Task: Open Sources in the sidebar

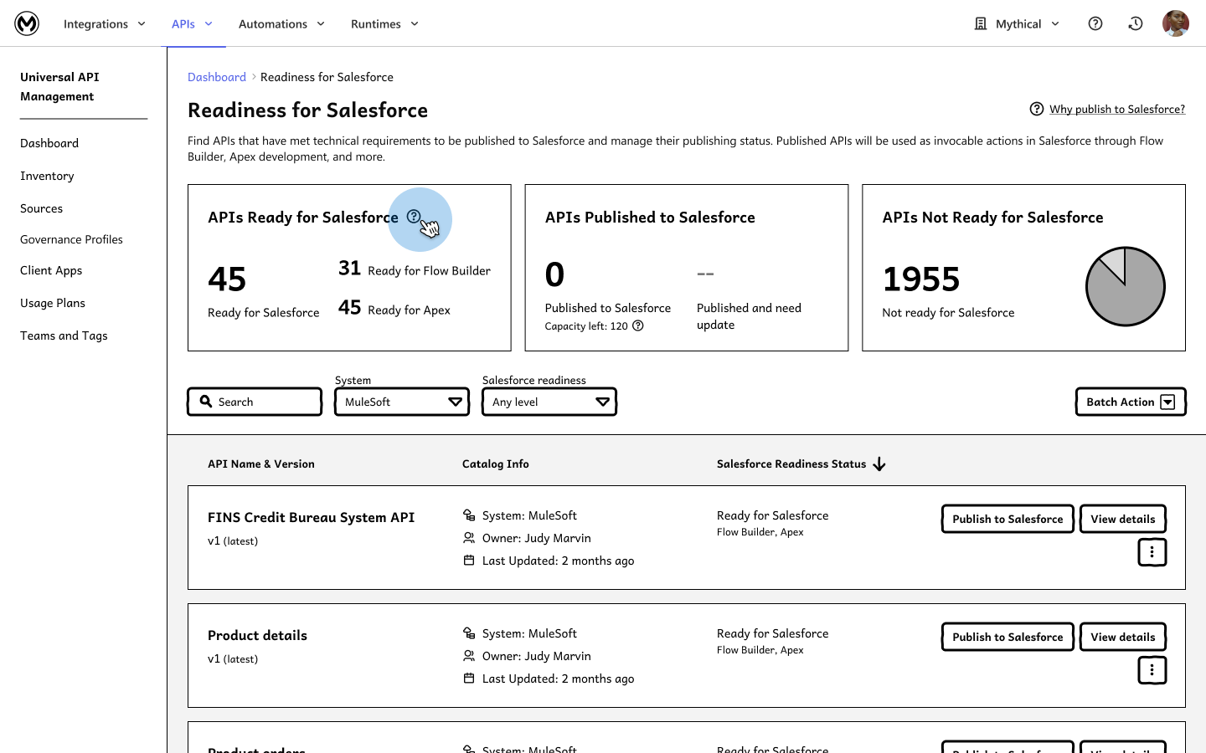Action: click(x=41, y=208)
